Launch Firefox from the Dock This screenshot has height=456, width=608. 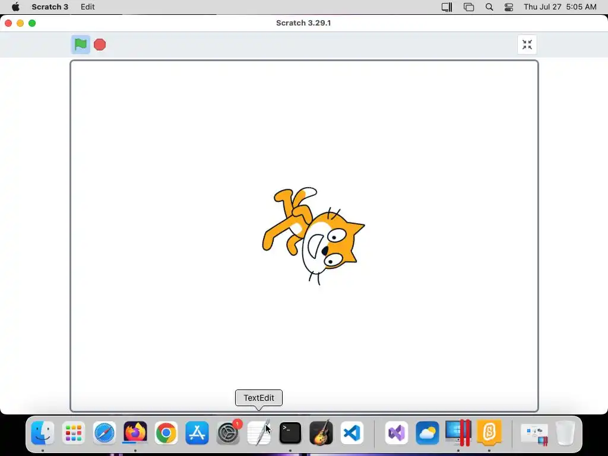point(135,432)
